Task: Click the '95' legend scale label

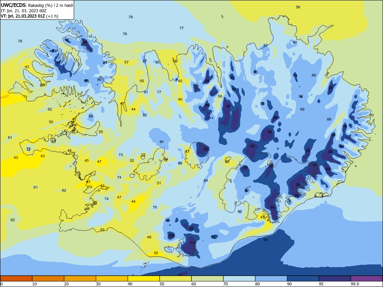Action: pyautogui.click(x=321, y=284)
